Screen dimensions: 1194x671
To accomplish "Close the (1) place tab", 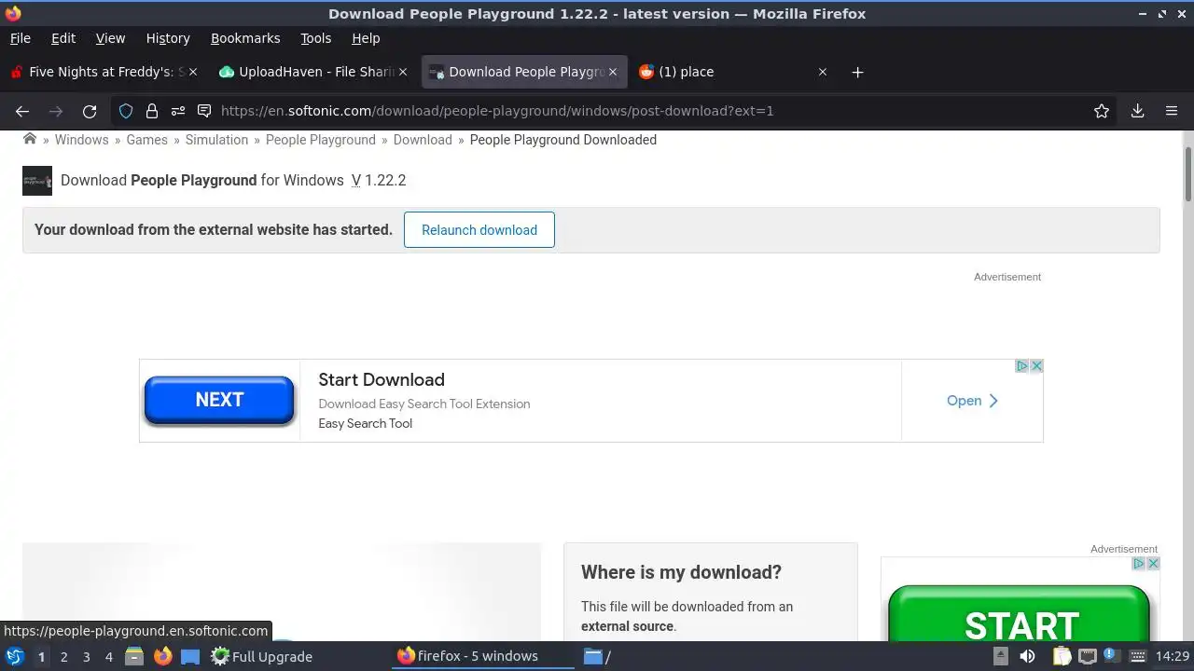I will point(822,72).
